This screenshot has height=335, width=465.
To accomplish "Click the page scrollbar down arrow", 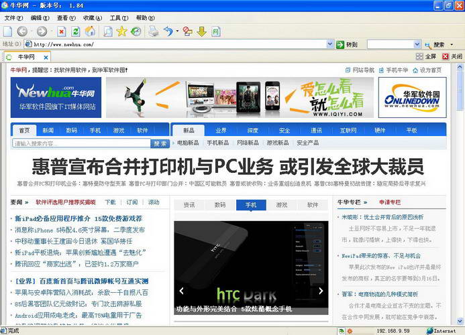I will coord(460,321).
